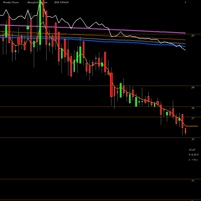
Task: Click the MunafaSutra.com header text
Action: tap(37, 2)
